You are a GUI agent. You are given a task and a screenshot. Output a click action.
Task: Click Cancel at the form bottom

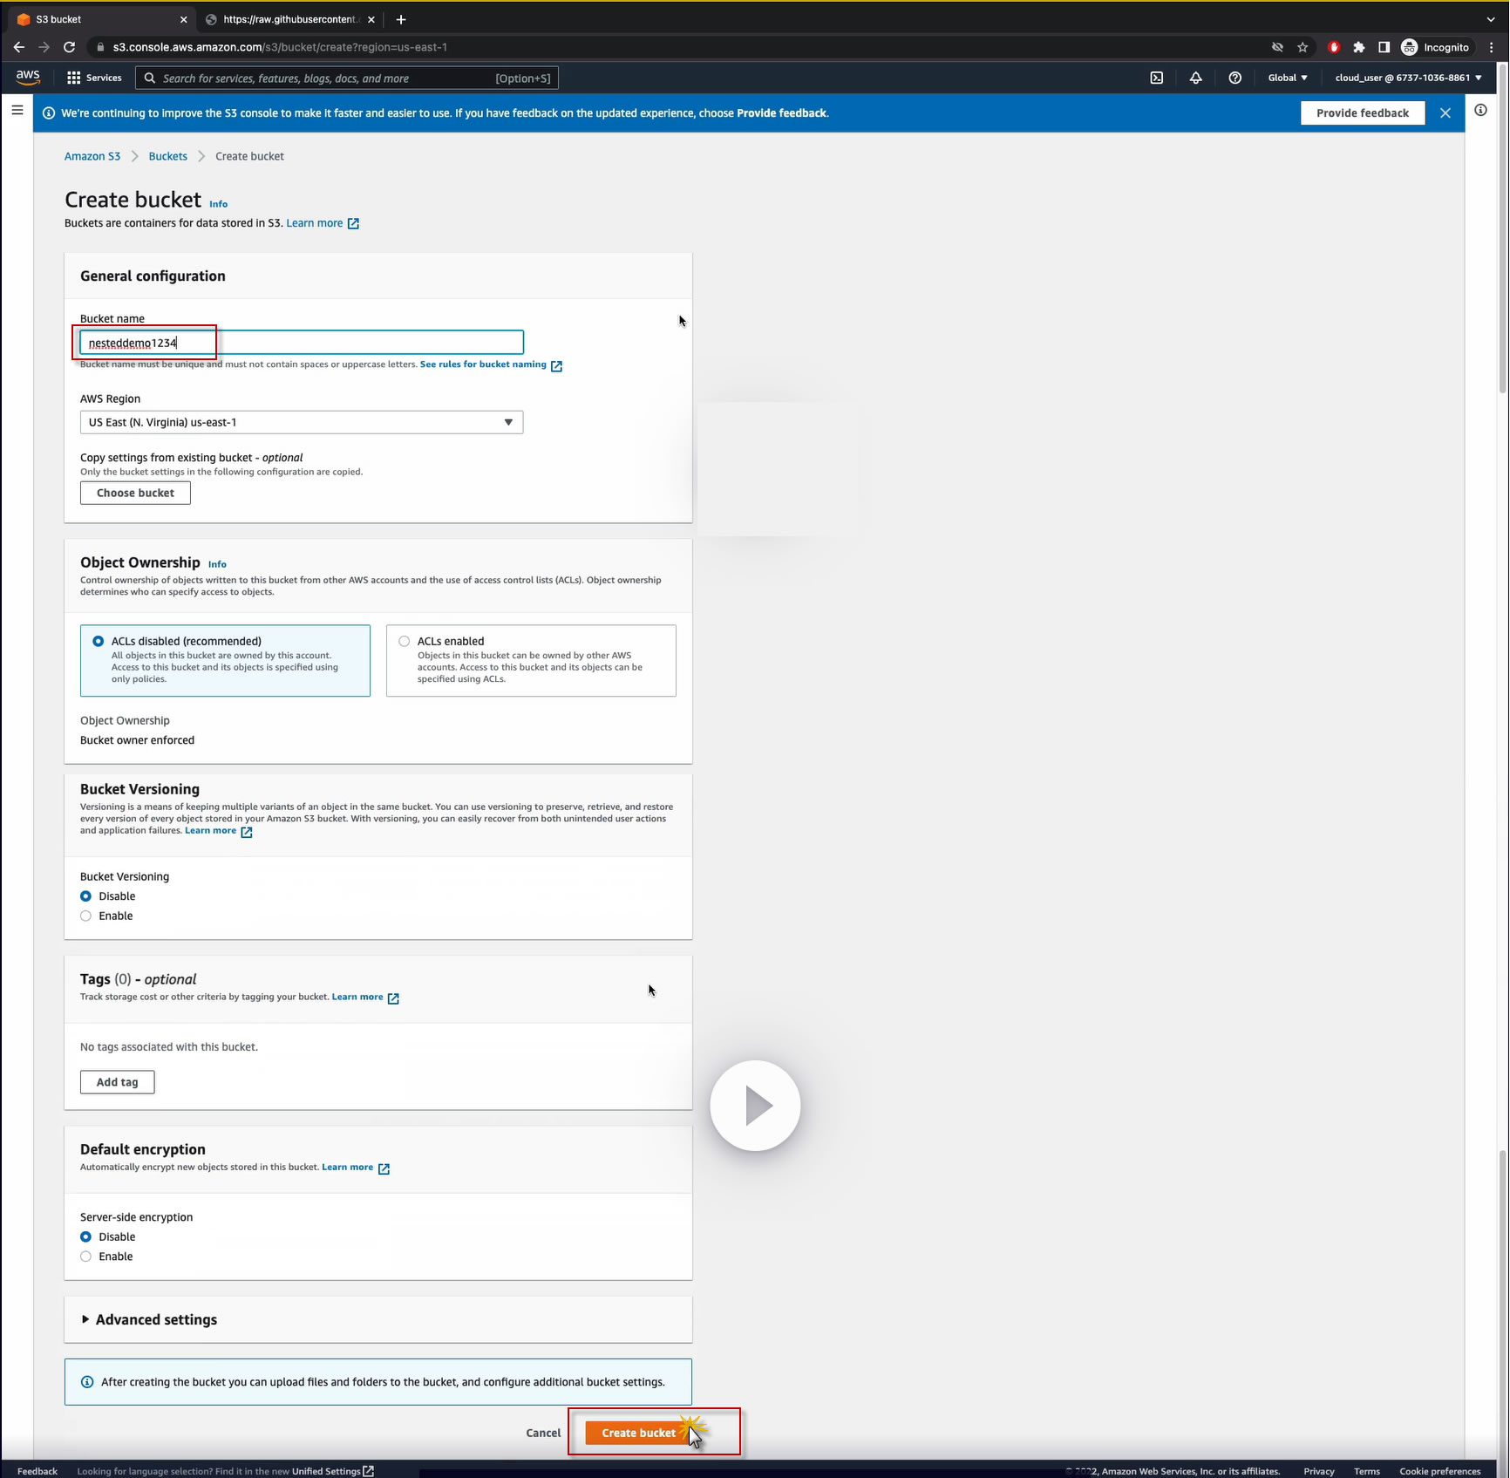543,1433
